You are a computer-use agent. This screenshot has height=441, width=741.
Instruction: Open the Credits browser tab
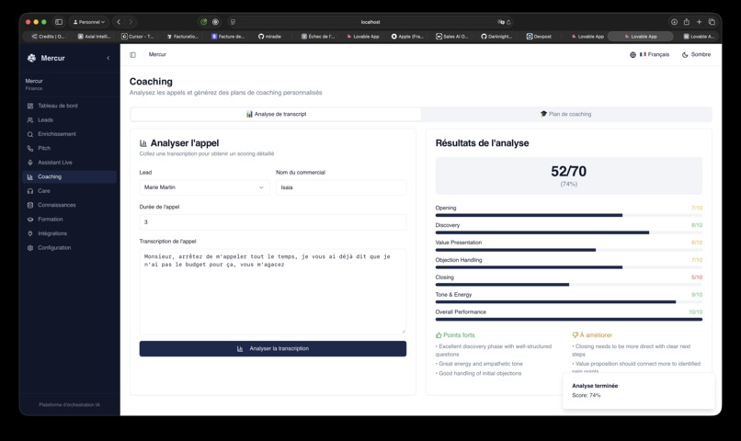(48, 37)
